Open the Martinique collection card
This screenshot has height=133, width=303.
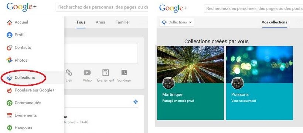[190, 83]
